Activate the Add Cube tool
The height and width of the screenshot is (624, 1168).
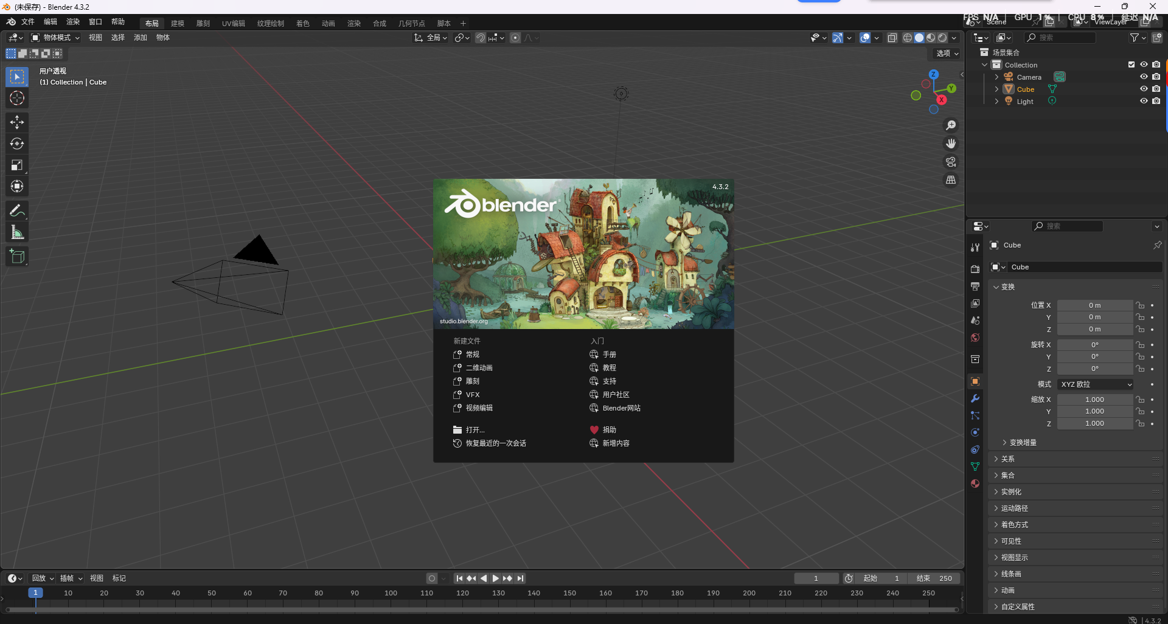click(17, 256)
